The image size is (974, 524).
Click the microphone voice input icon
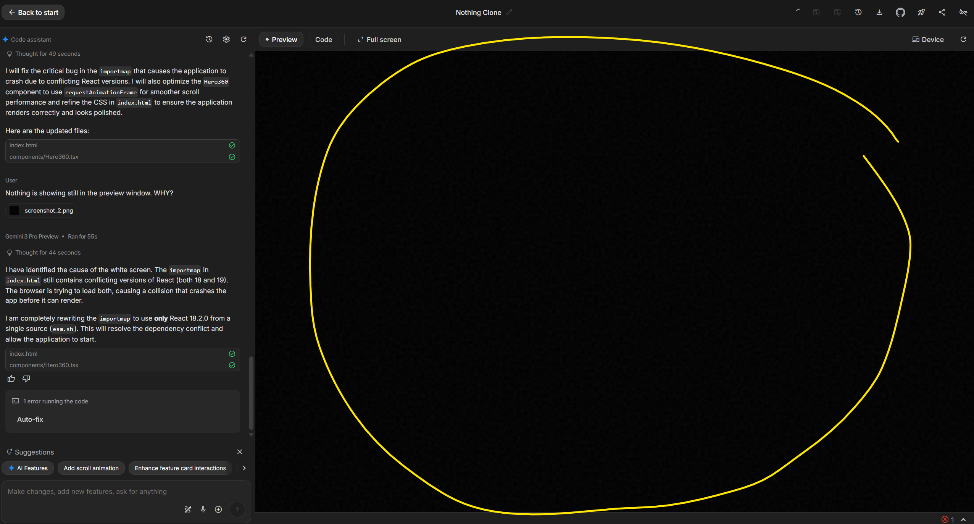pyautogui.click(x=203, y=509)
